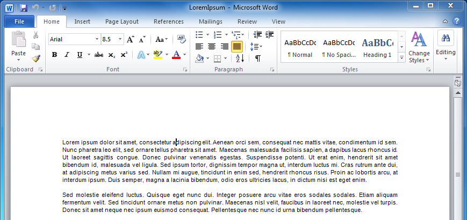
Task: Save the document from Quick Access Toolbar
Action: 23,8
